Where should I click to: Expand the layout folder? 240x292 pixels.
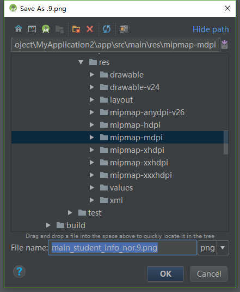tap(91, 100)
